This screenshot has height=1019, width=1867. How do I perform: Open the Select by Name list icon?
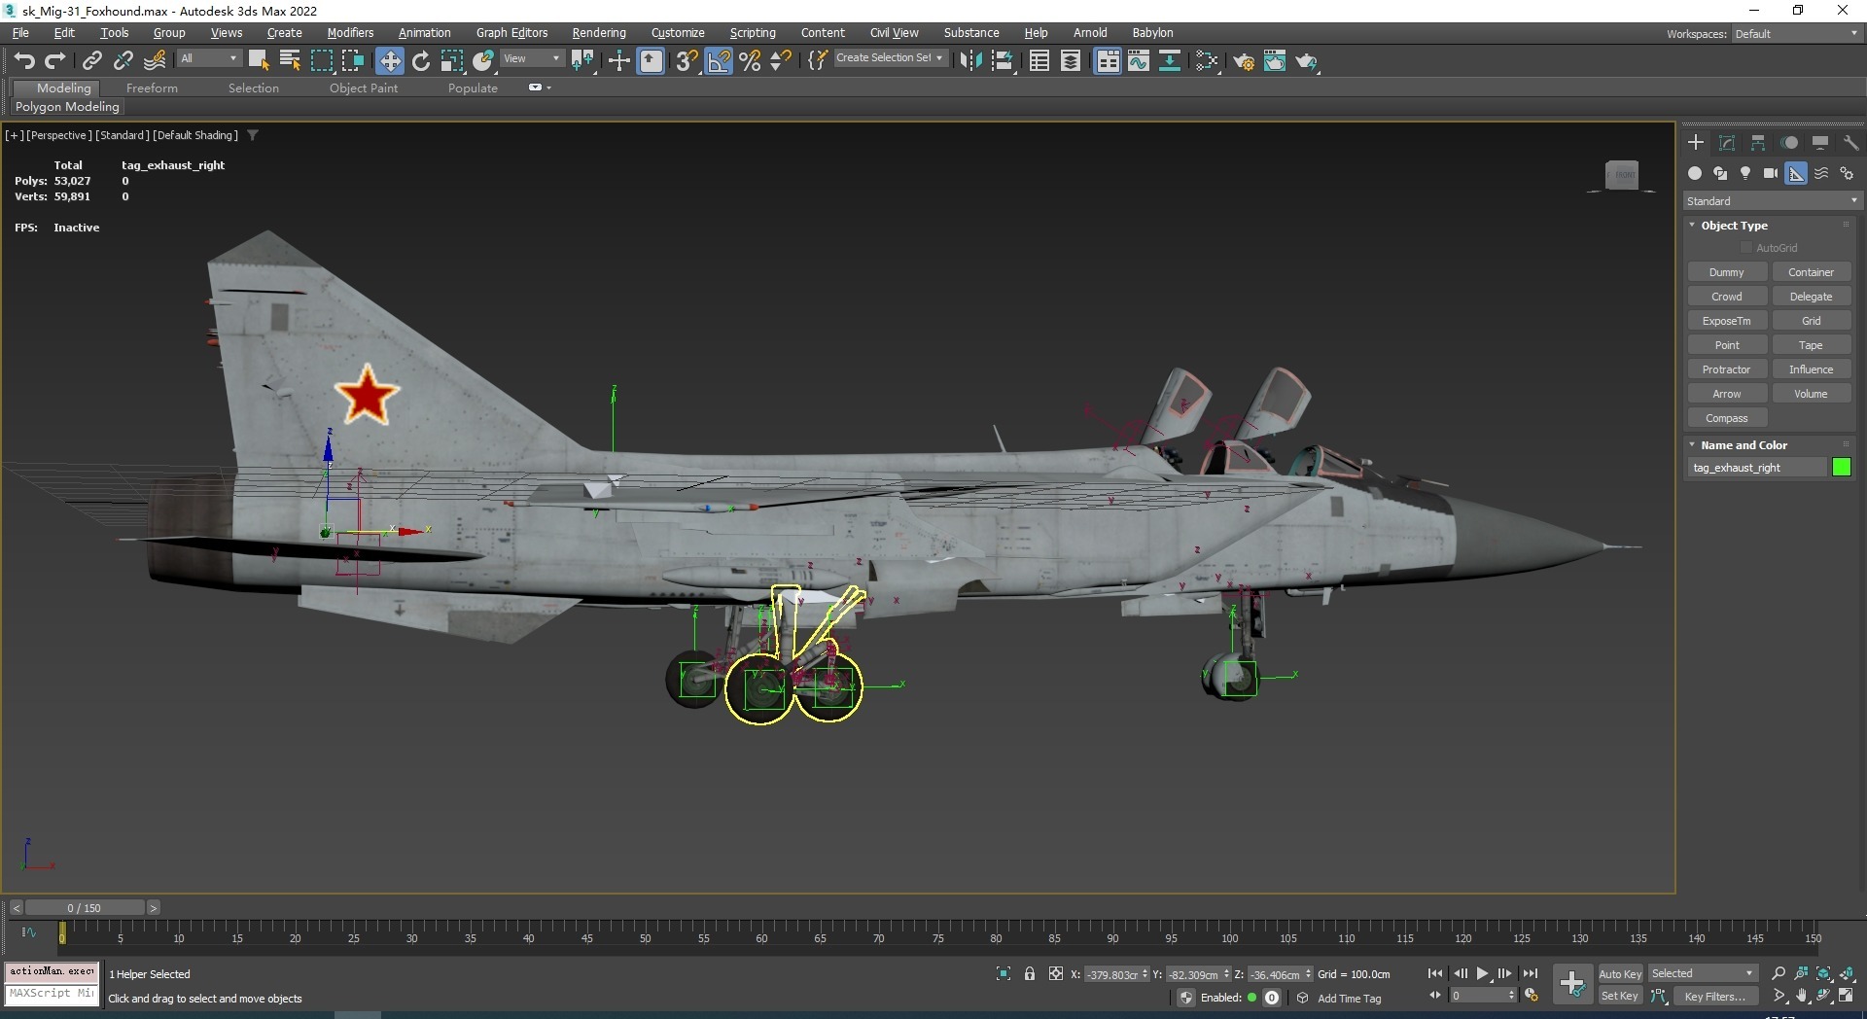290,61
